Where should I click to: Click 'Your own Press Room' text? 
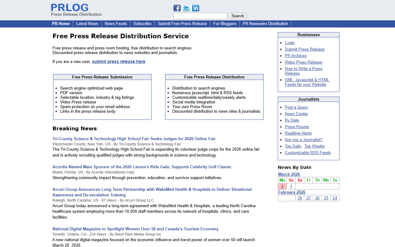[192, 107]
